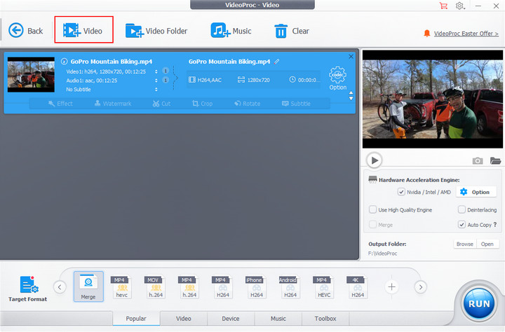Screen dimensions: 505x332
Task: Choose the Android H264 preset
Action: [x=290, y=286]
